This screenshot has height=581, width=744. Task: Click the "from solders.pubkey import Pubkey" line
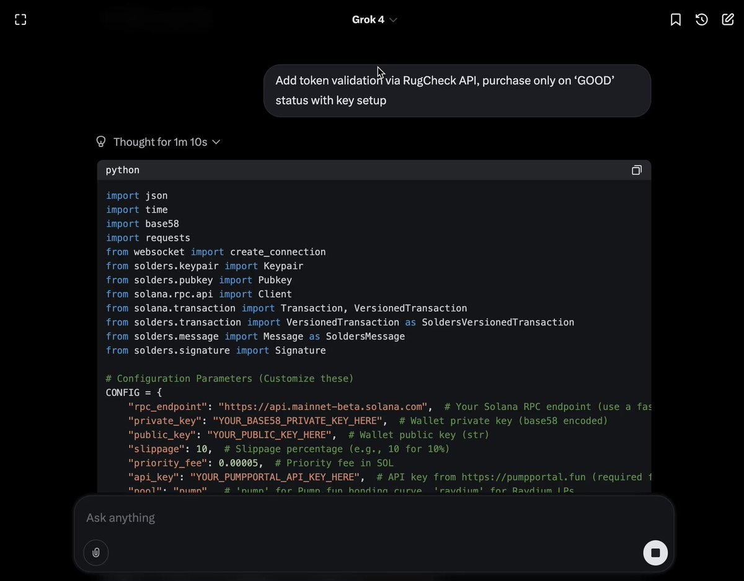(x=199, y=280)
